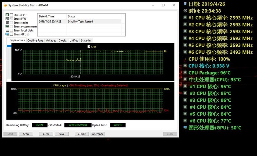Click the memory module icon beside Stress system mem
Screen dimensions: 257x156
[7, 27]
